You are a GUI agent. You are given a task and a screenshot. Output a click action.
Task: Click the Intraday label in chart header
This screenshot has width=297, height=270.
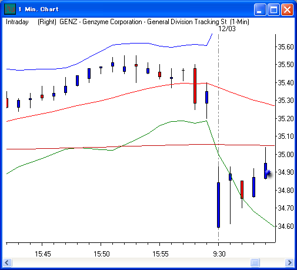[x=17, y=22]
